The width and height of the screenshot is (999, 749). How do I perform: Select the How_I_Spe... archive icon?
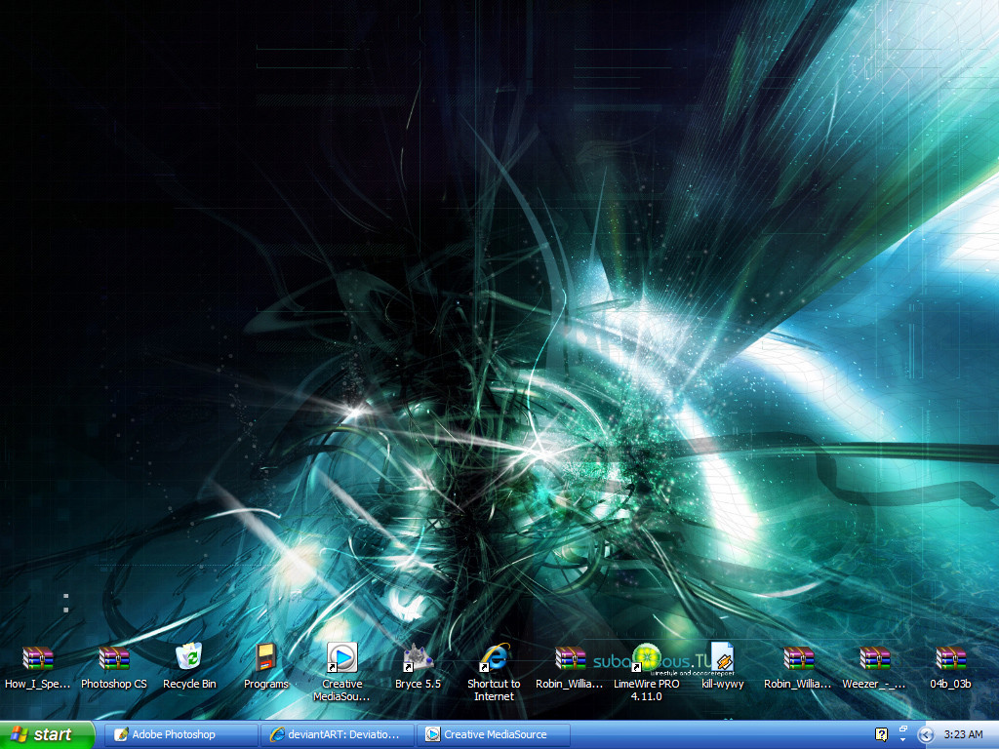coord(38,658)
